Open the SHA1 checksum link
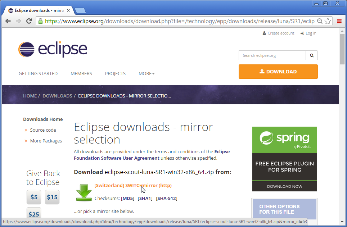This screenshot has height=227, width=347. point(145,199)
